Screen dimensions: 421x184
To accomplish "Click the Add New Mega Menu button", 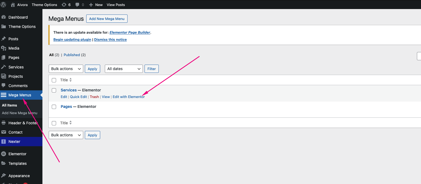I will tap(107, 19).
